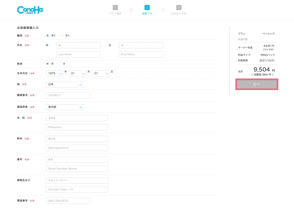Focus the Street1Number_Roman field
294x213 pixels.
tap(77, 169)
